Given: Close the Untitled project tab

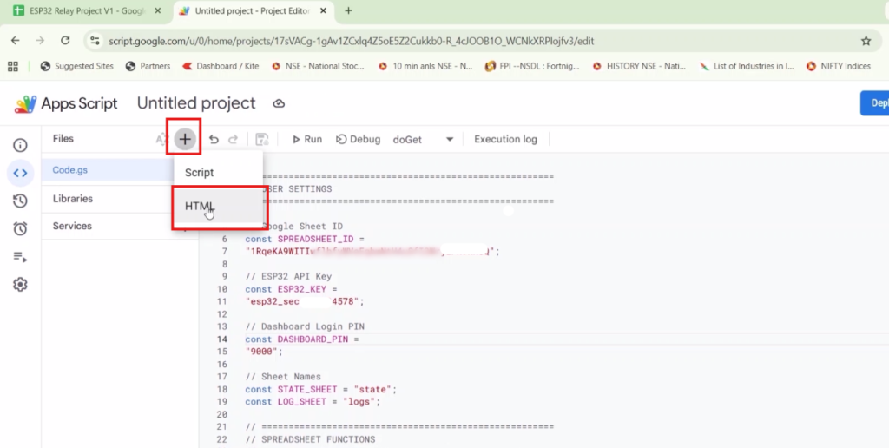Looking at the screenshot, I should point(321,10).
